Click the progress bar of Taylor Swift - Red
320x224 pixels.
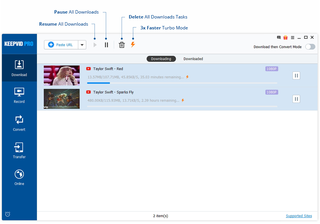[182, 83]
